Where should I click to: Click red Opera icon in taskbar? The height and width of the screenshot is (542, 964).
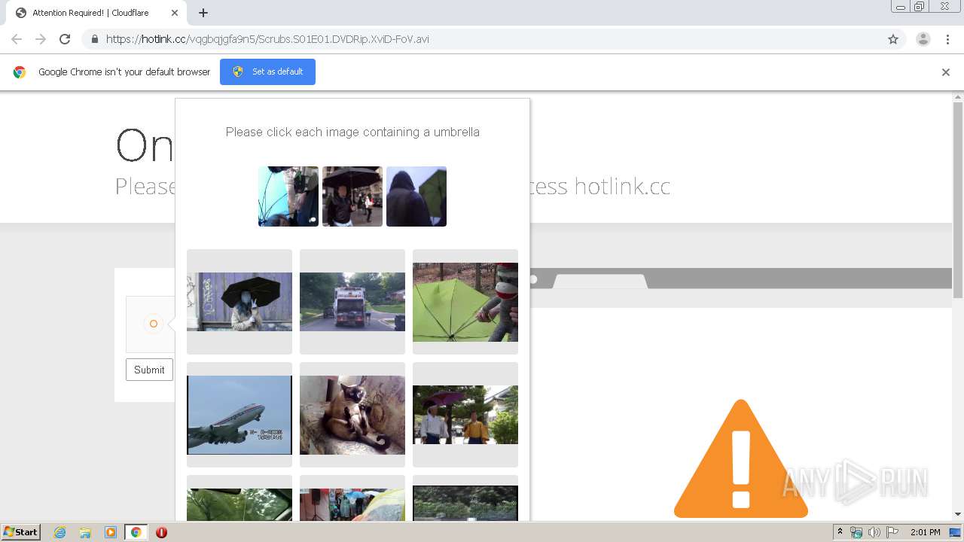161,532
